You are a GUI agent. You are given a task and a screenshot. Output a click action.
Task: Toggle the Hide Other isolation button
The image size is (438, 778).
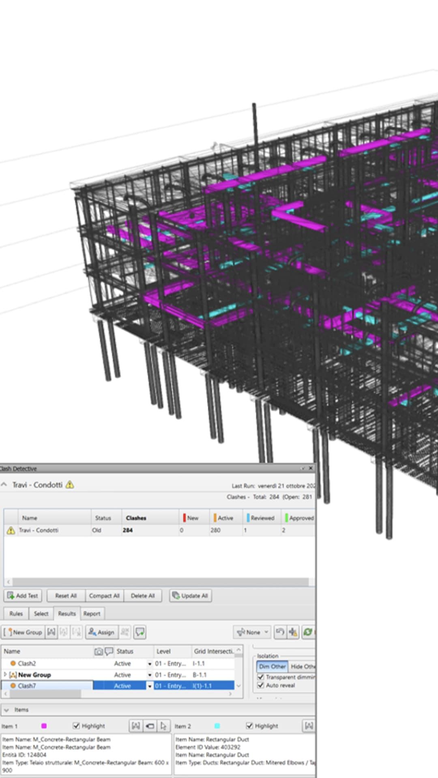point(302,666)
